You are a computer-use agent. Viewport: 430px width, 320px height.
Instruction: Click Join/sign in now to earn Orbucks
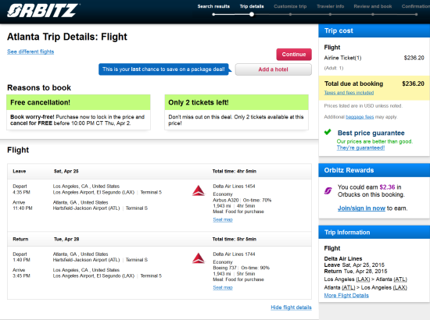point(361,208)
